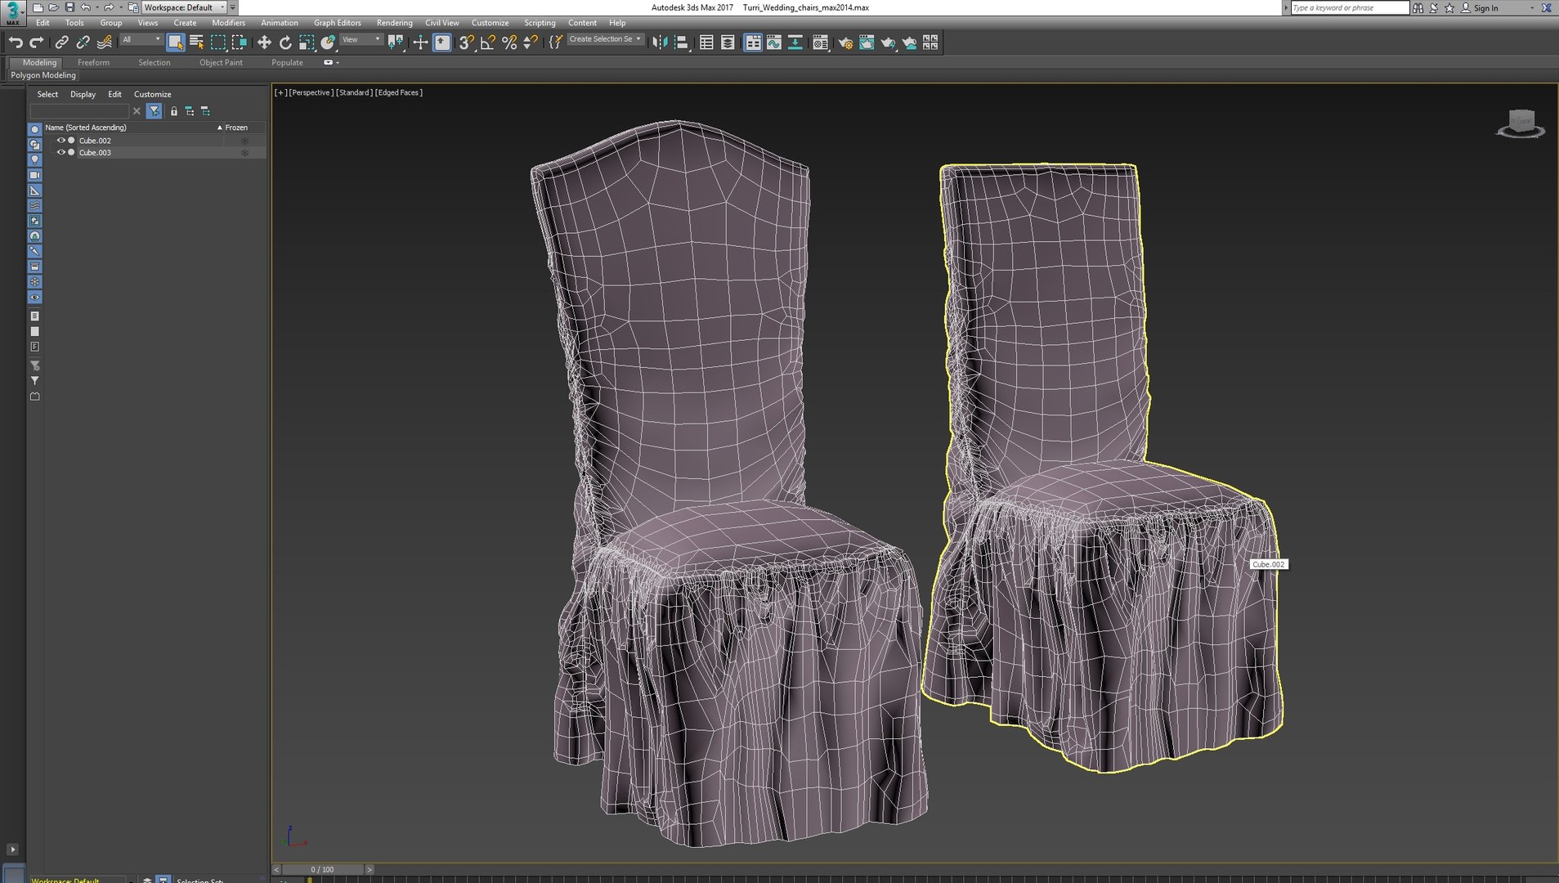Open the Modifiers menu

tap(228, 23)
